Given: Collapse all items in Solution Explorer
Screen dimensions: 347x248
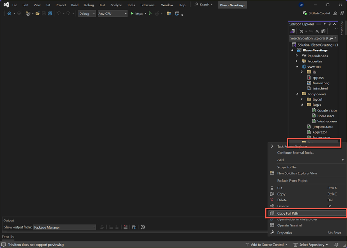Looking at the screenshot, I should 317,31.
